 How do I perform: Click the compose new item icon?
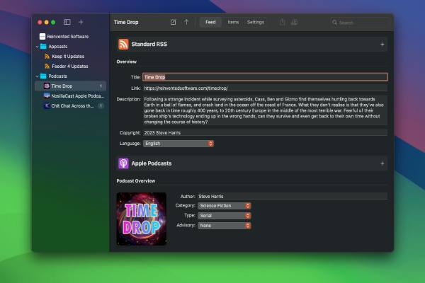pos(174,22)
